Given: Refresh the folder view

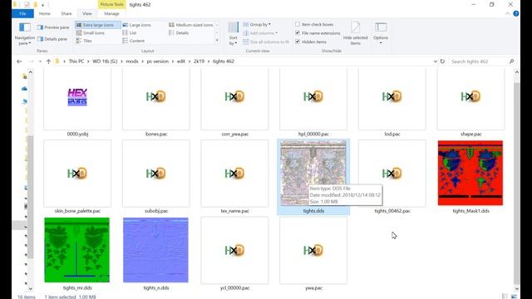Looking at the screenshot, I should tap(442, 61).
